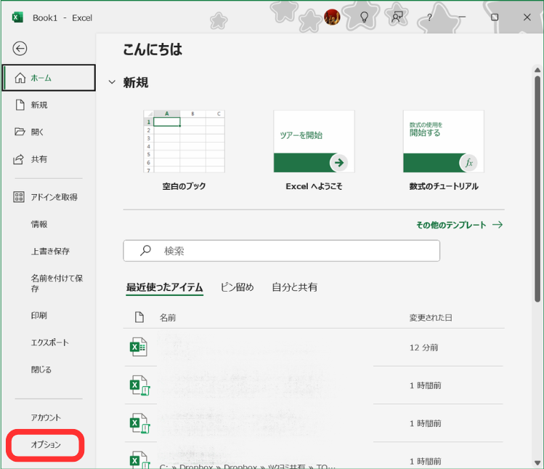Click the fx icon on formula tutorial
The height and width of the screenshot is (469, 544).
coord(468,163)
